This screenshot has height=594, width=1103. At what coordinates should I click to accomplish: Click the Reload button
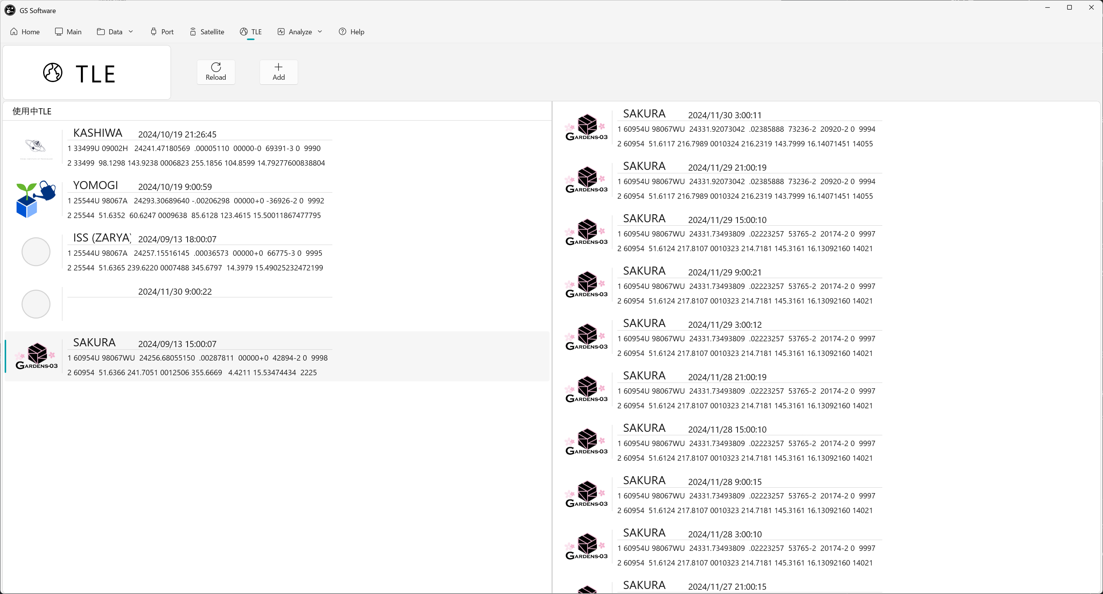pos(216,72)
